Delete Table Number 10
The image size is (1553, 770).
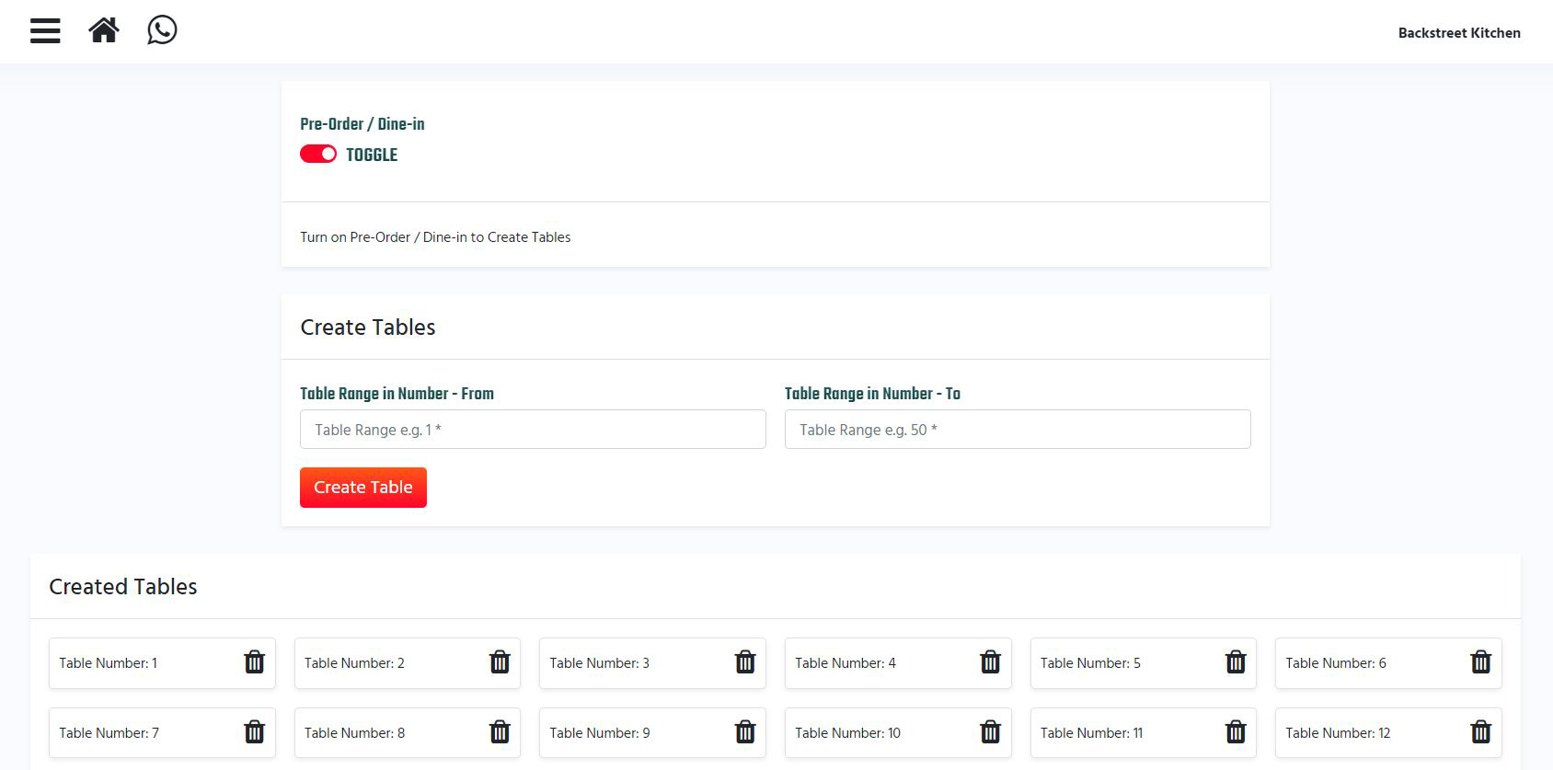990,732
